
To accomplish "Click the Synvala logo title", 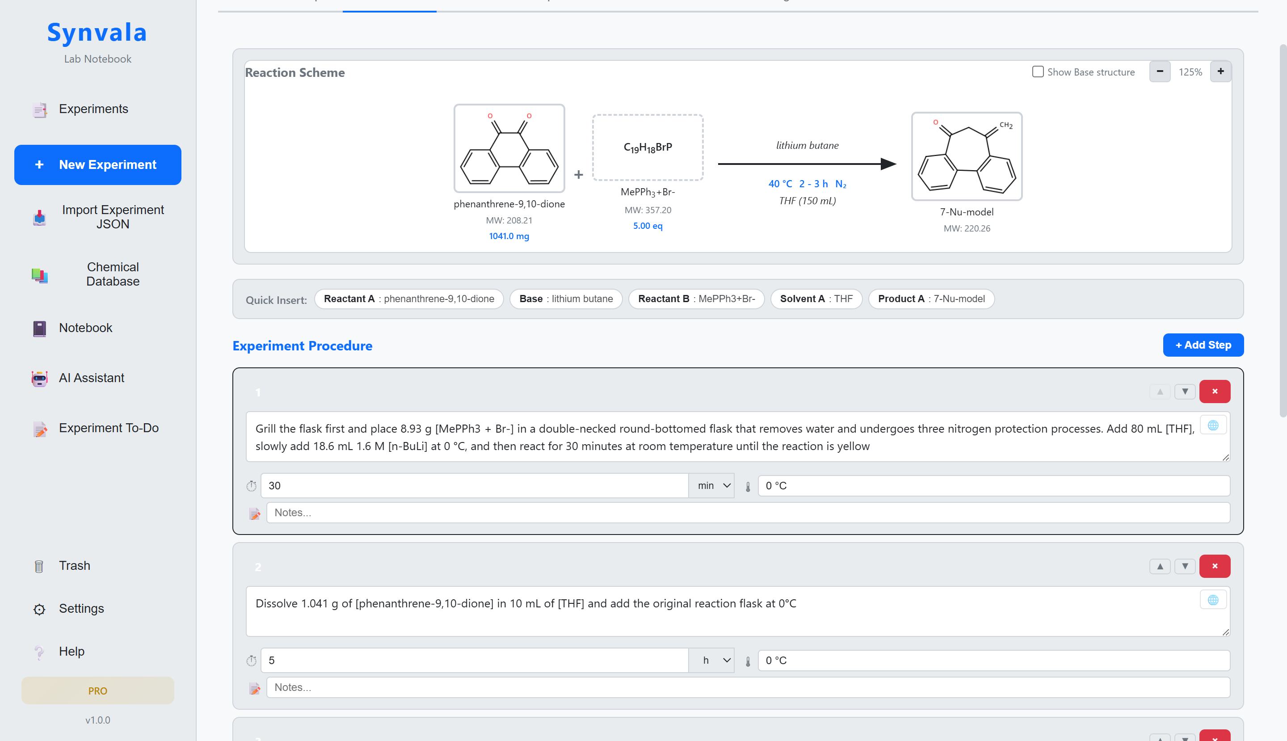I will 97,32.
